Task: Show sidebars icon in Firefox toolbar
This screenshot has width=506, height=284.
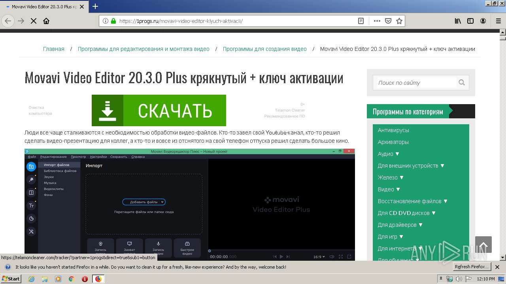Action: (x=470, y=21)
